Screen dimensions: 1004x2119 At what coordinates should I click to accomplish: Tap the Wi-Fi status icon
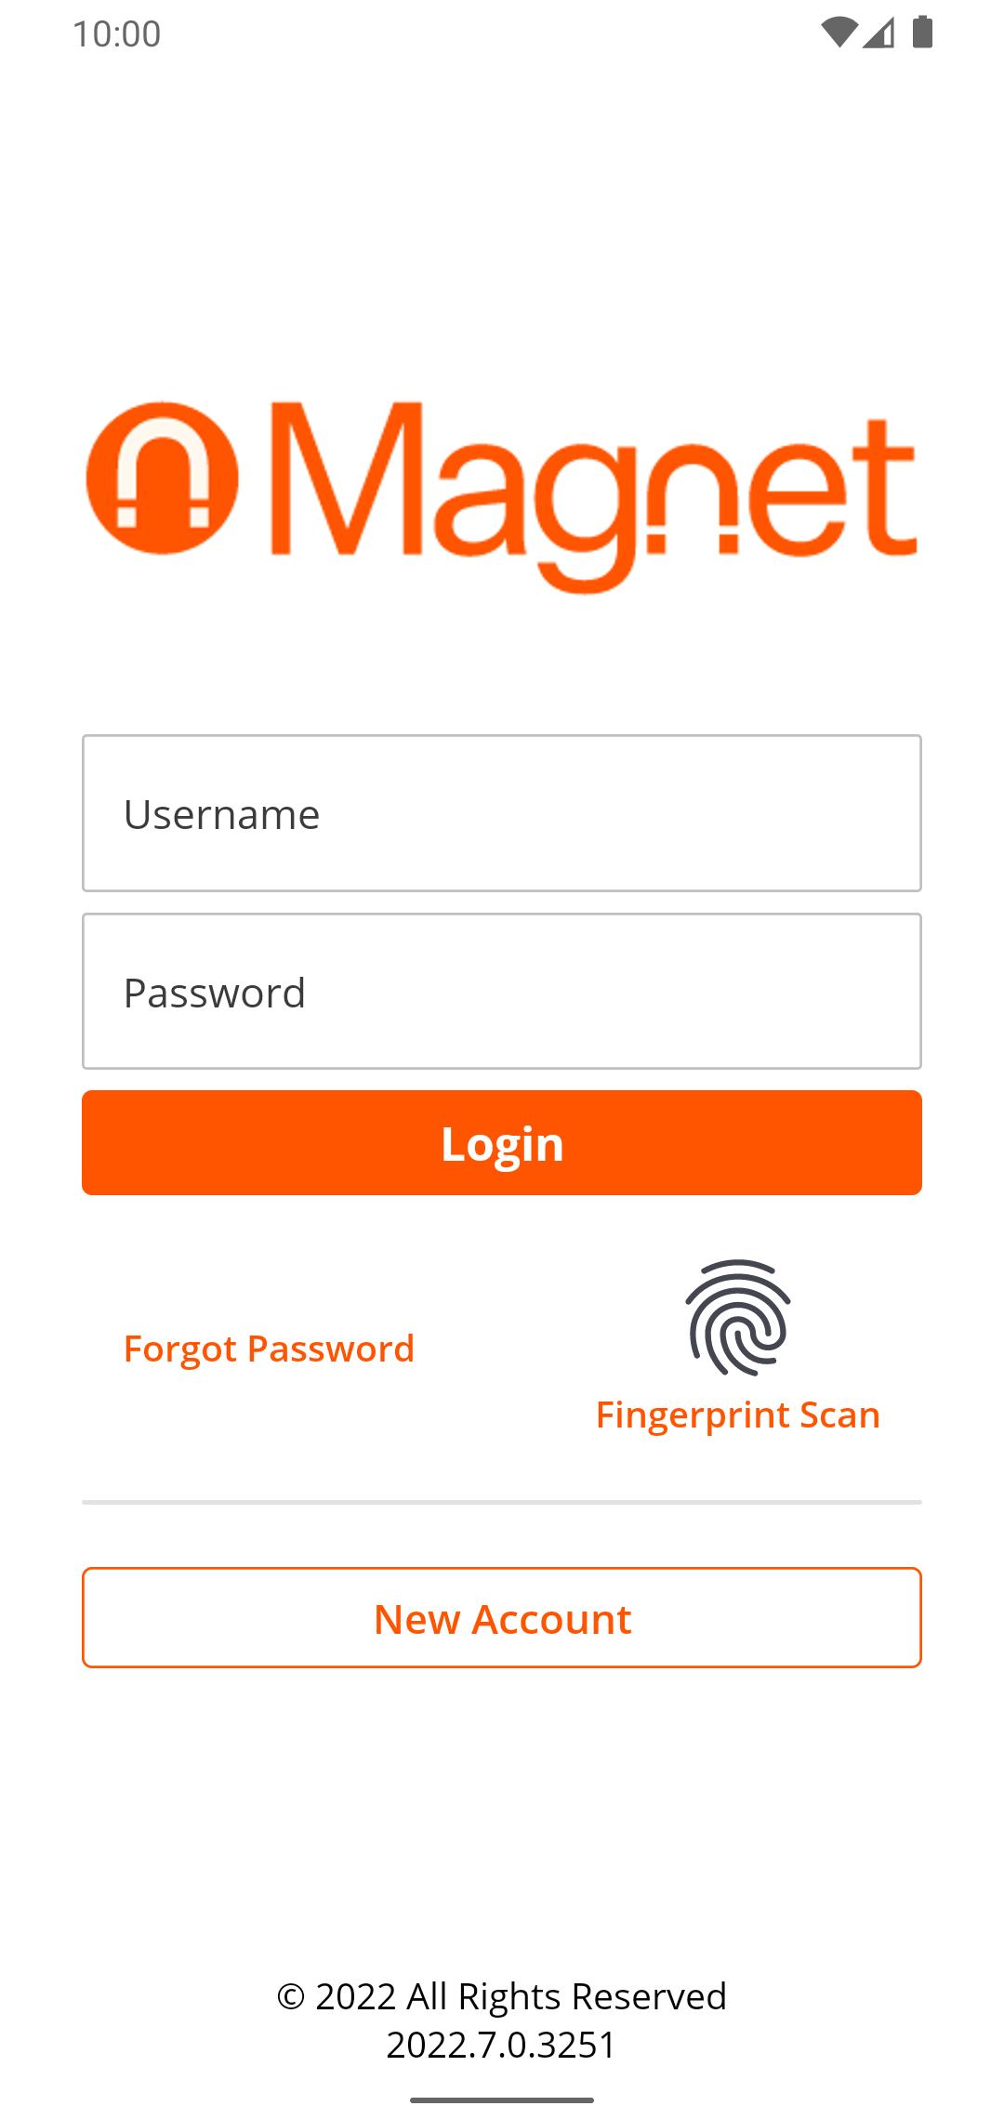point(839,33)
